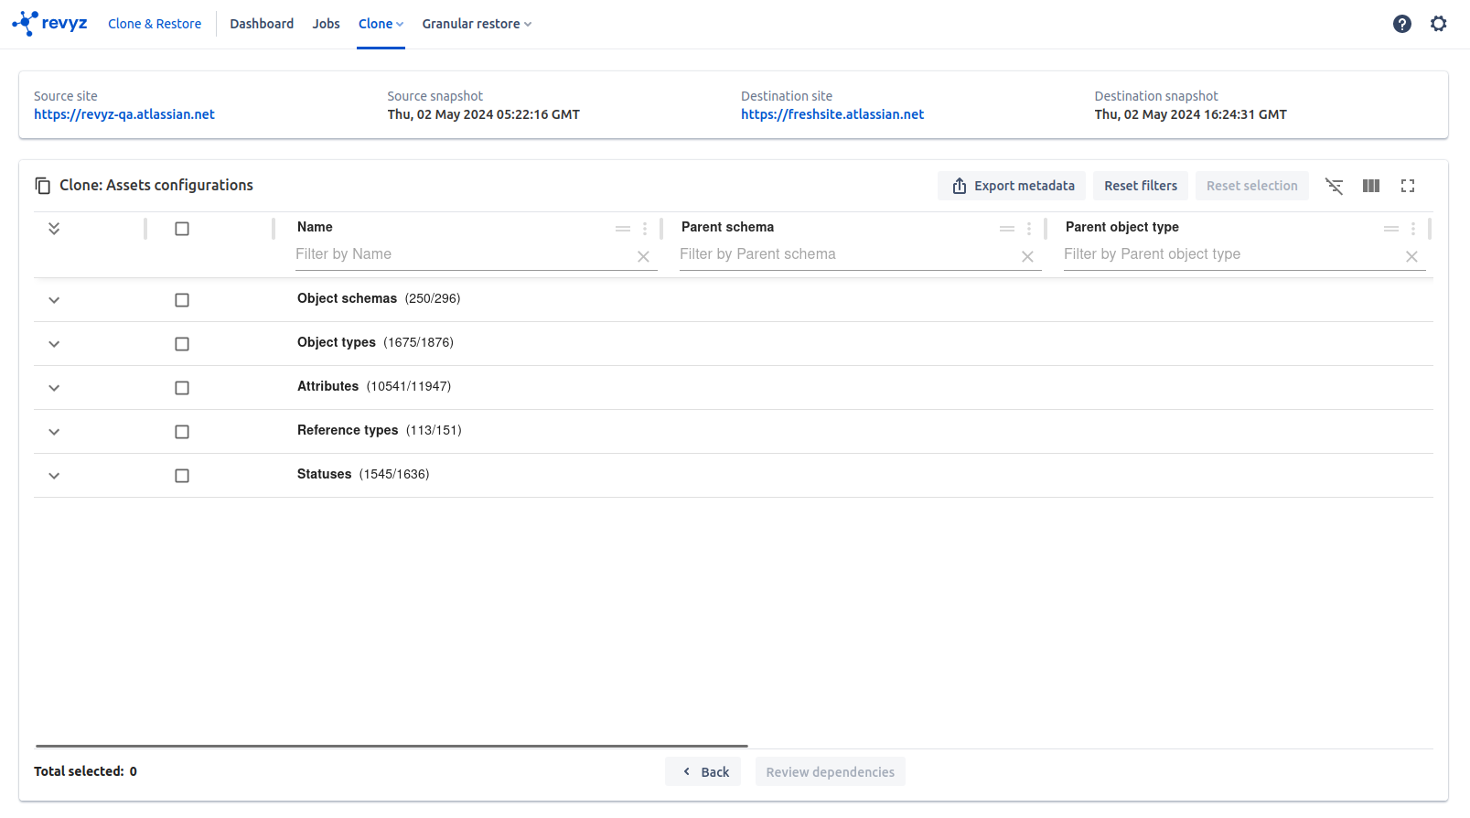Click the Name column drag handle
Image resolution: width=1470 pixels, height=818 pixels.
623,229
